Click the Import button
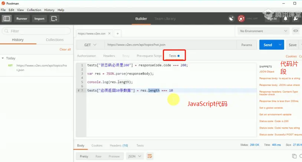 (x=39, y=19)
